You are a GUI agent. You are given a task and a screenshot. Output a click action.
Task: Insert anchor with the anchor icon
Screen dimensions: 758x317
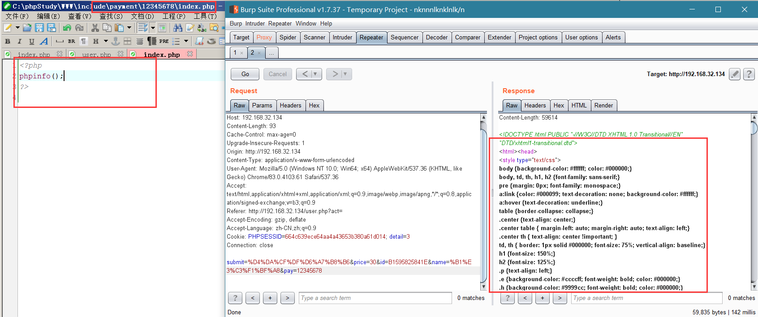[x=115, y=41]
